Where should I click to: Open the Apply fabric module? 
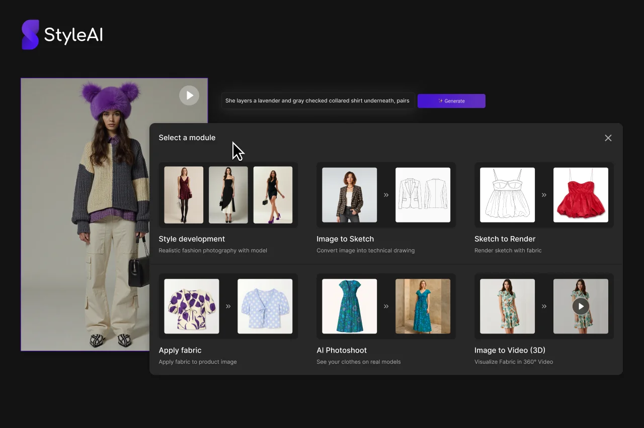pyautogui.click(x=228, y=319)
